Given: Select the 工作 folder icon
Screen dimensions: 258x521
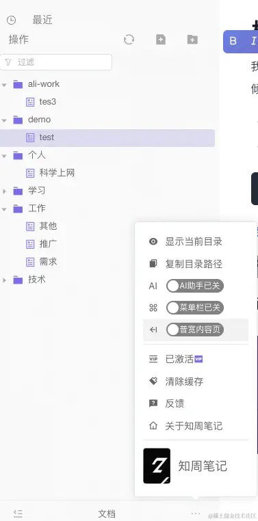Looking at the screenshot, I should 18,209.
